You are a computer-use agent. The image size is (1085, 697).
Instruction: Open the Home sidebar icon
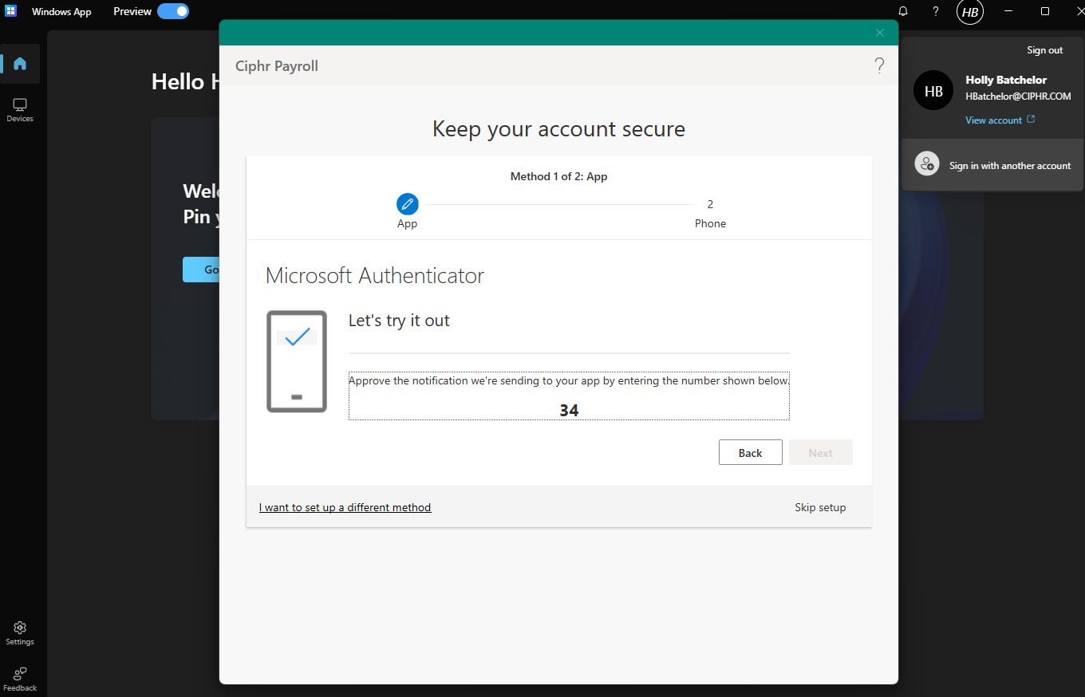20,64
